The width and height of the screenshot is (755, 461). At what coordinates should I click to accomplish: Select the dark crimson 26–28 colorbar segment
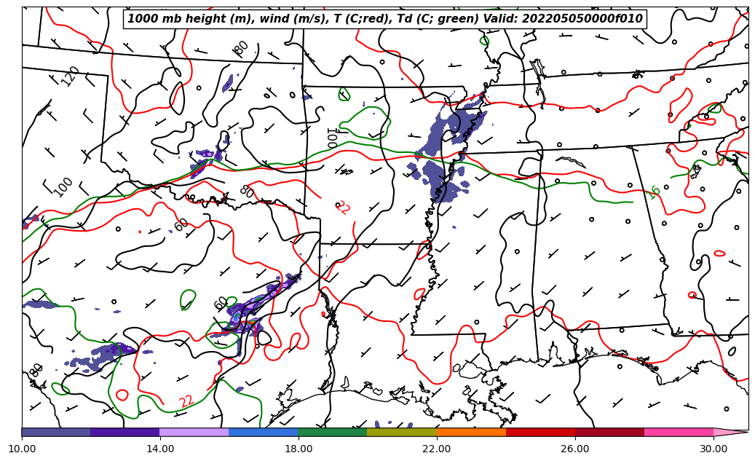[x=609, y=432]
